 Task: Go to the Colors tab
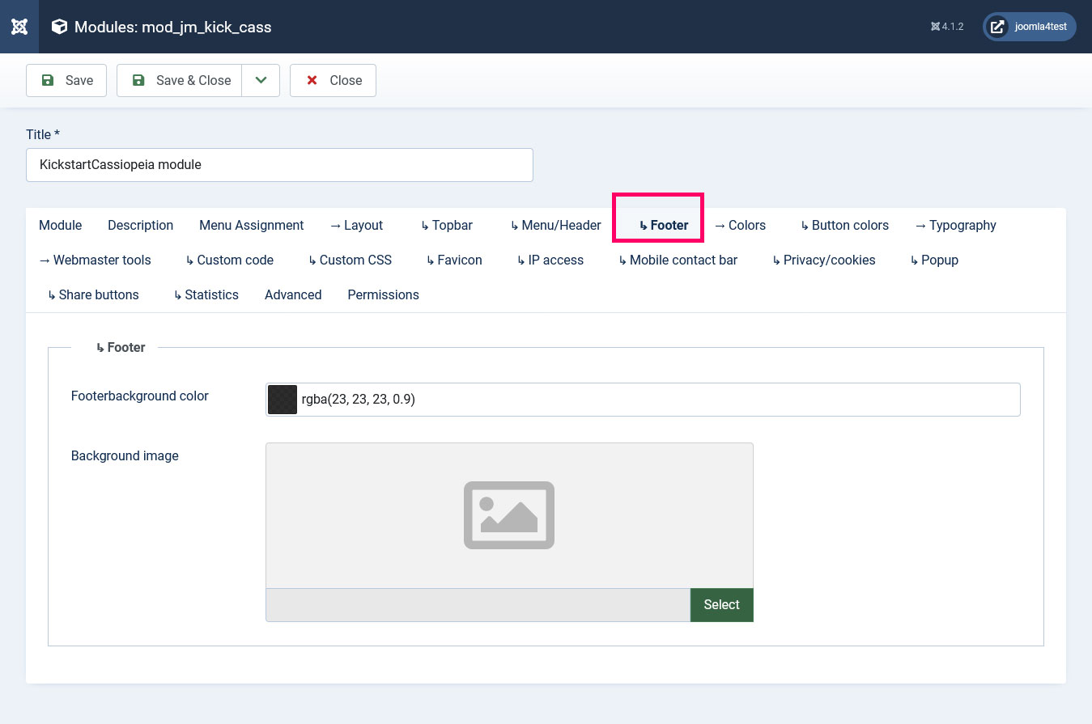[740, 225]
